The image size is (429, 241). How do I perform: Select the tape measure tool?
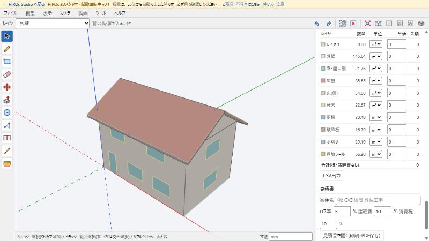point(7,164)
